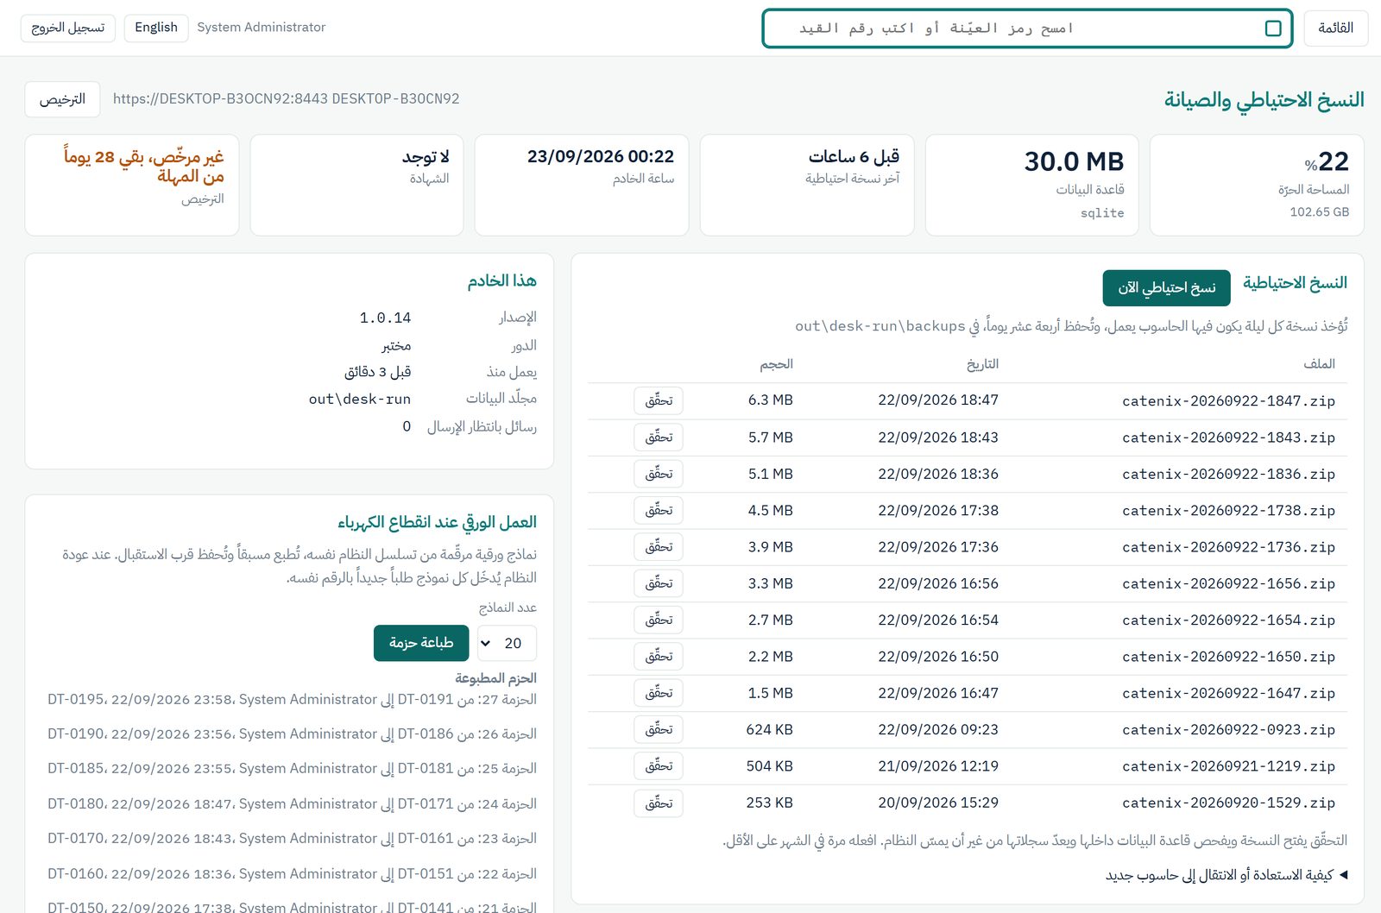Verify backup catenix-20260922-1738.zip with "تحقّق"
The width and height of the screenshot is (1381, 913).
(x=659, y=510)
